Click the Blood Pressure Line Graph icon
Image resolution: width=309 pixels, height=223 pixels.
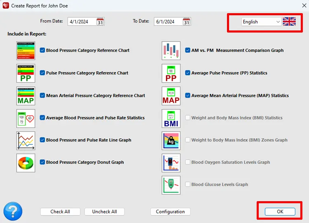pos(26,140)
